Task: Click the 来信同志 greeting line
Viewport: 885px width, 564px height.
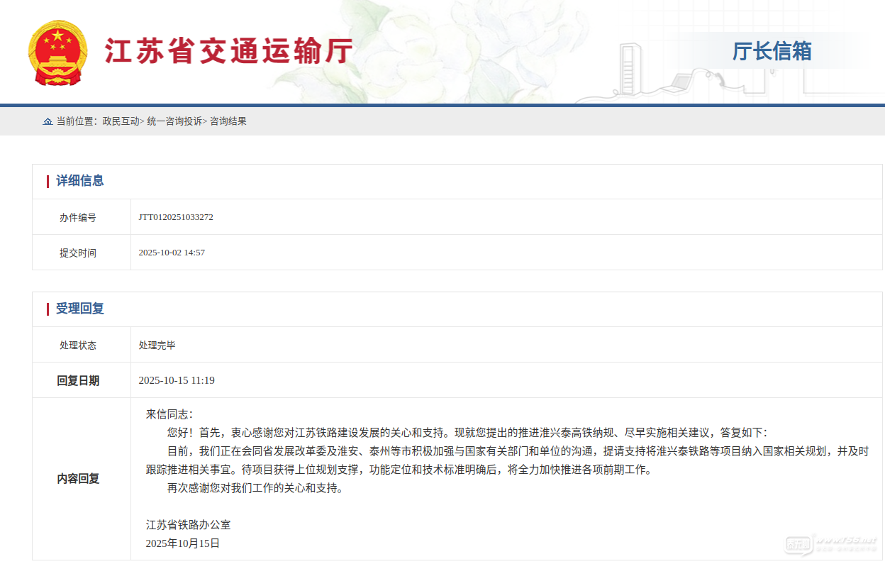Action: (x=169, y=414)
